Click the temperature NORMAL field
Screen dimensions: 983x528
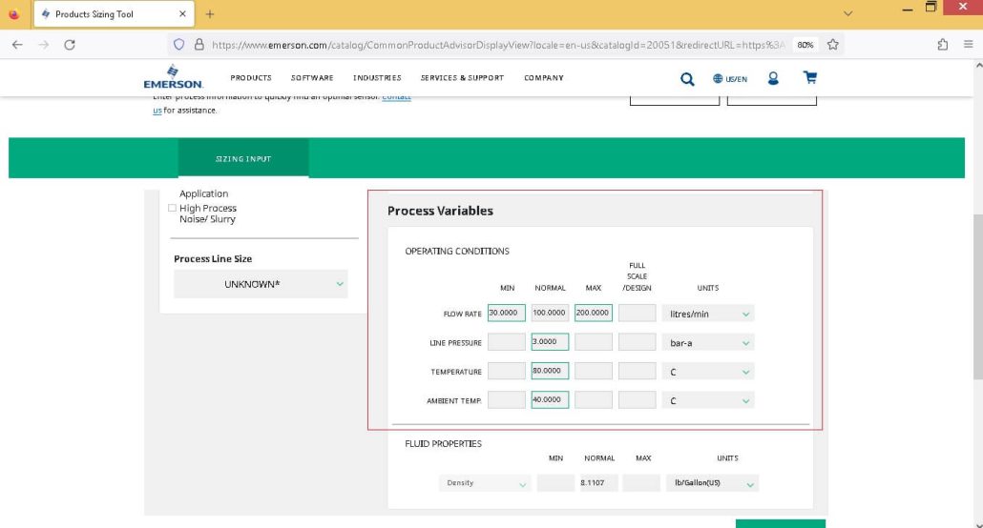pos(550,371)
